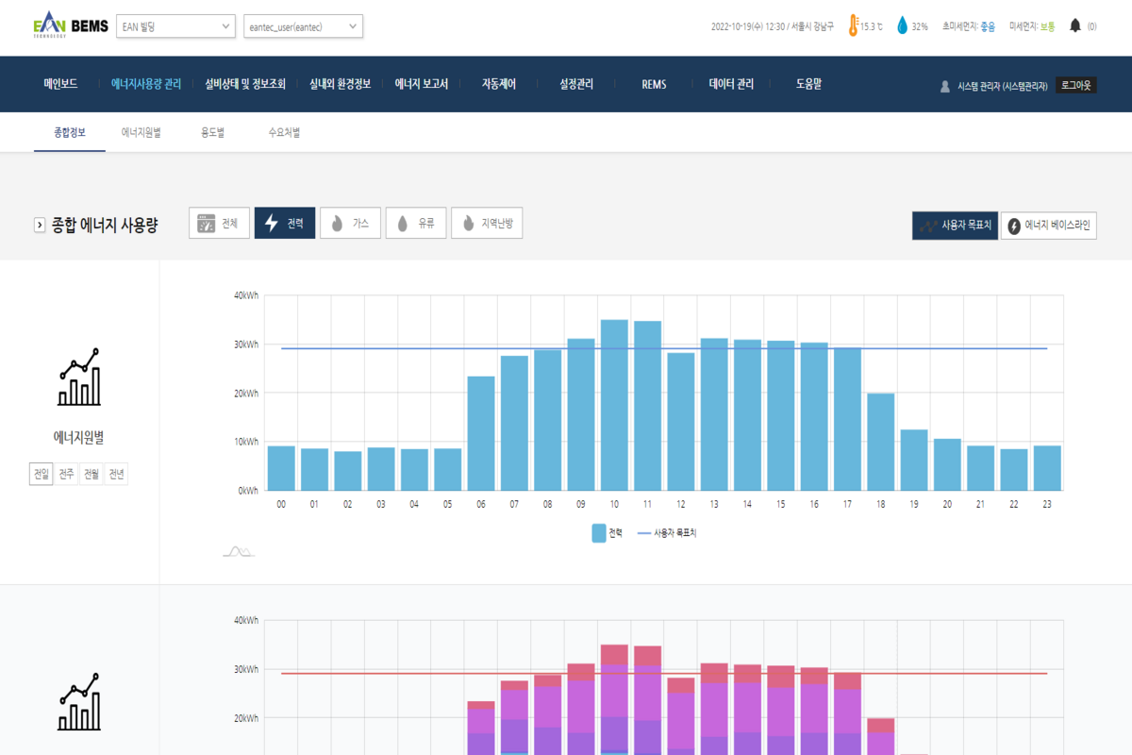This screenshot has width=1132, height=755.
Task: Select the 지역난방 energy filter
Action: 487,224
